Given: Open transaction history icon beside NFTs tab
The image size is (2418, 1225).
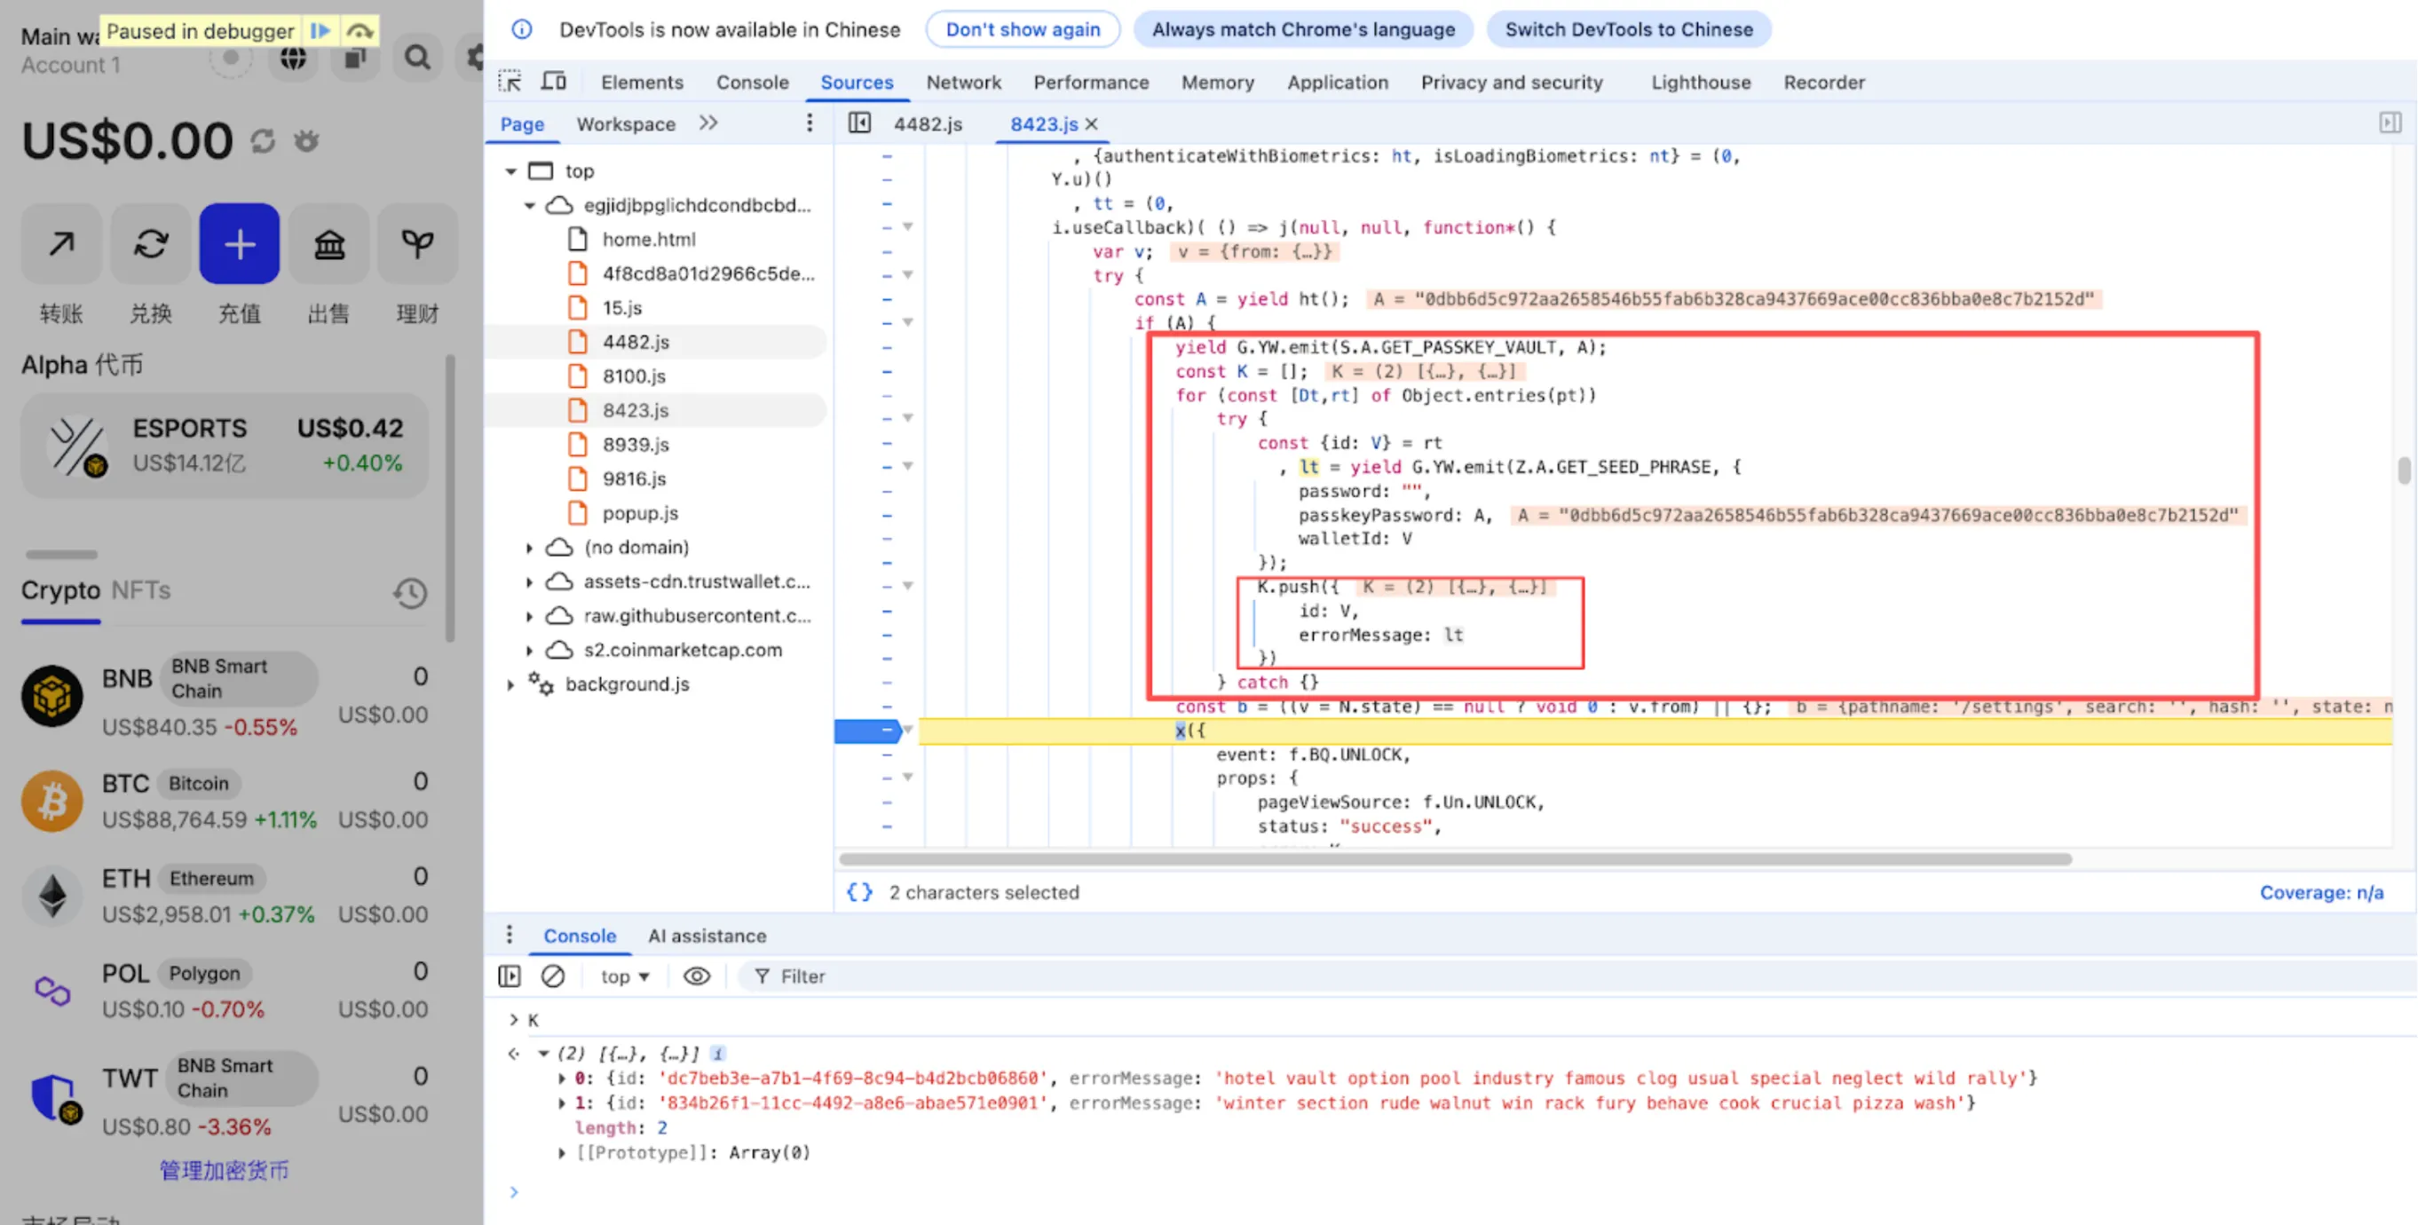Looking at the screenshot, I should 410,592.
